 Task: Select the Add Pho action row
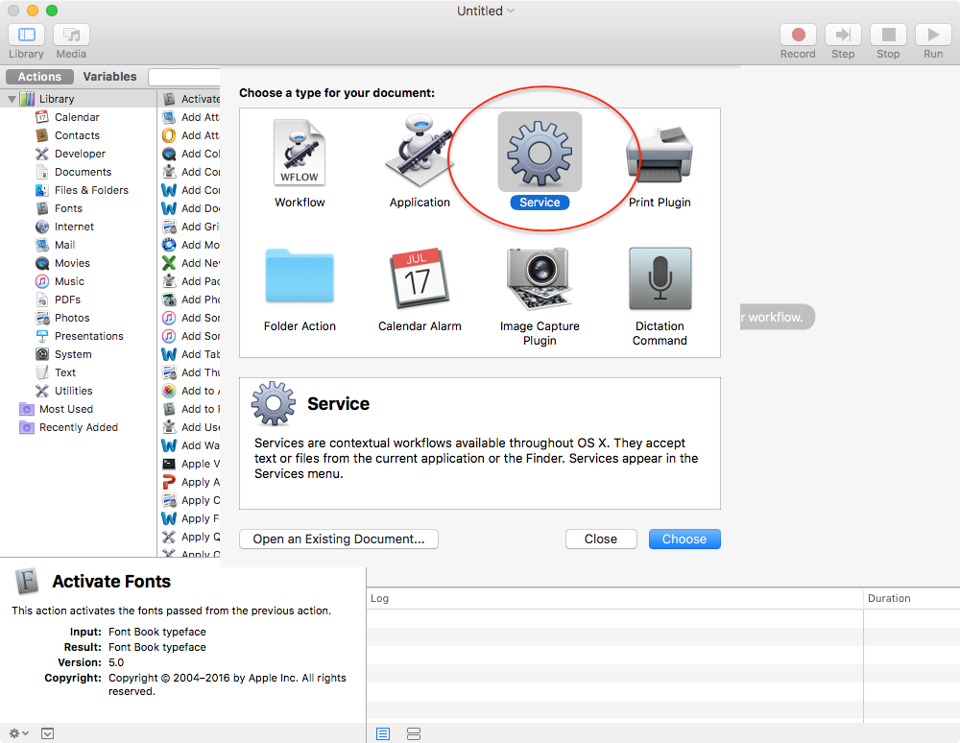[190, 300]
